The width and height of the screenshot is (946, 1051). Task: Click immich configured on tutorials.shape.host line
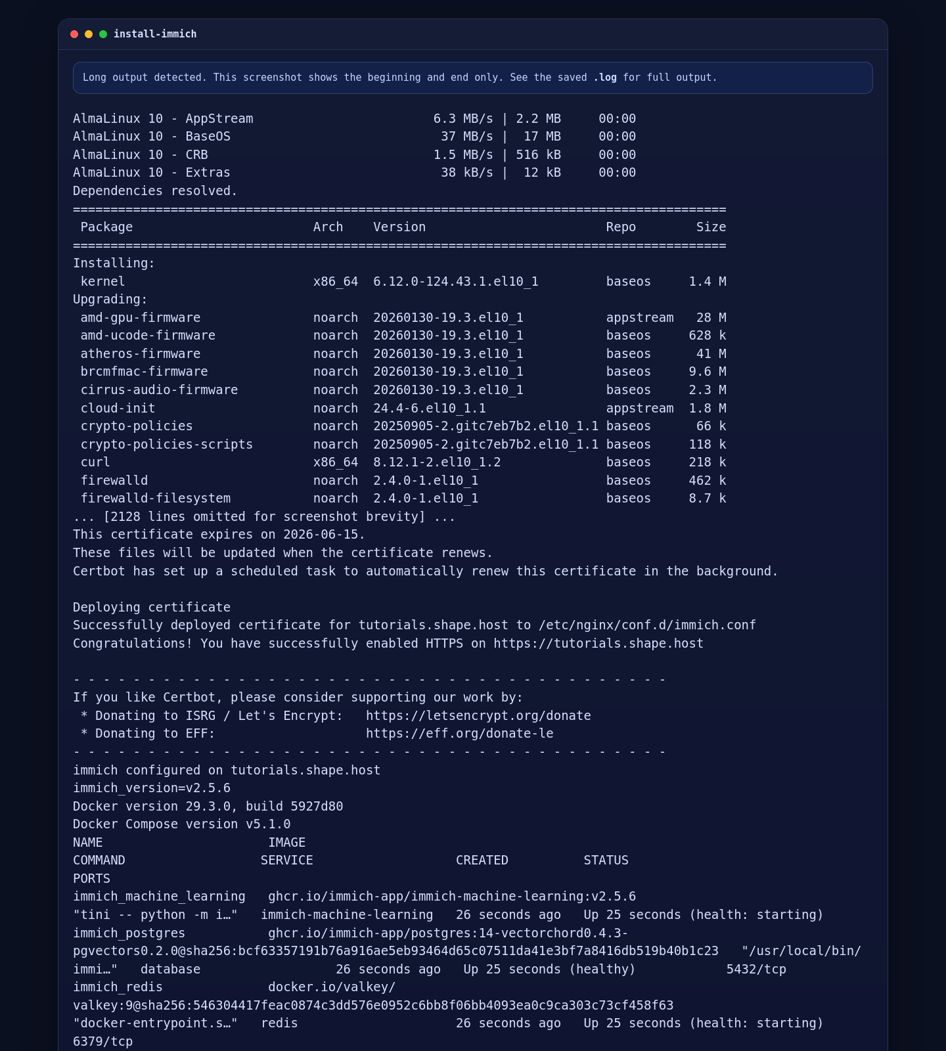[227, 771]
